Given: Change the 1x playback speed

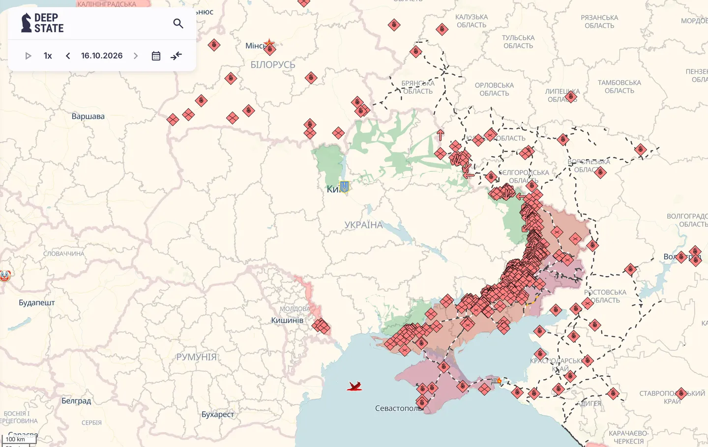Looking at the screenshot, I should (x=48, y=56).
